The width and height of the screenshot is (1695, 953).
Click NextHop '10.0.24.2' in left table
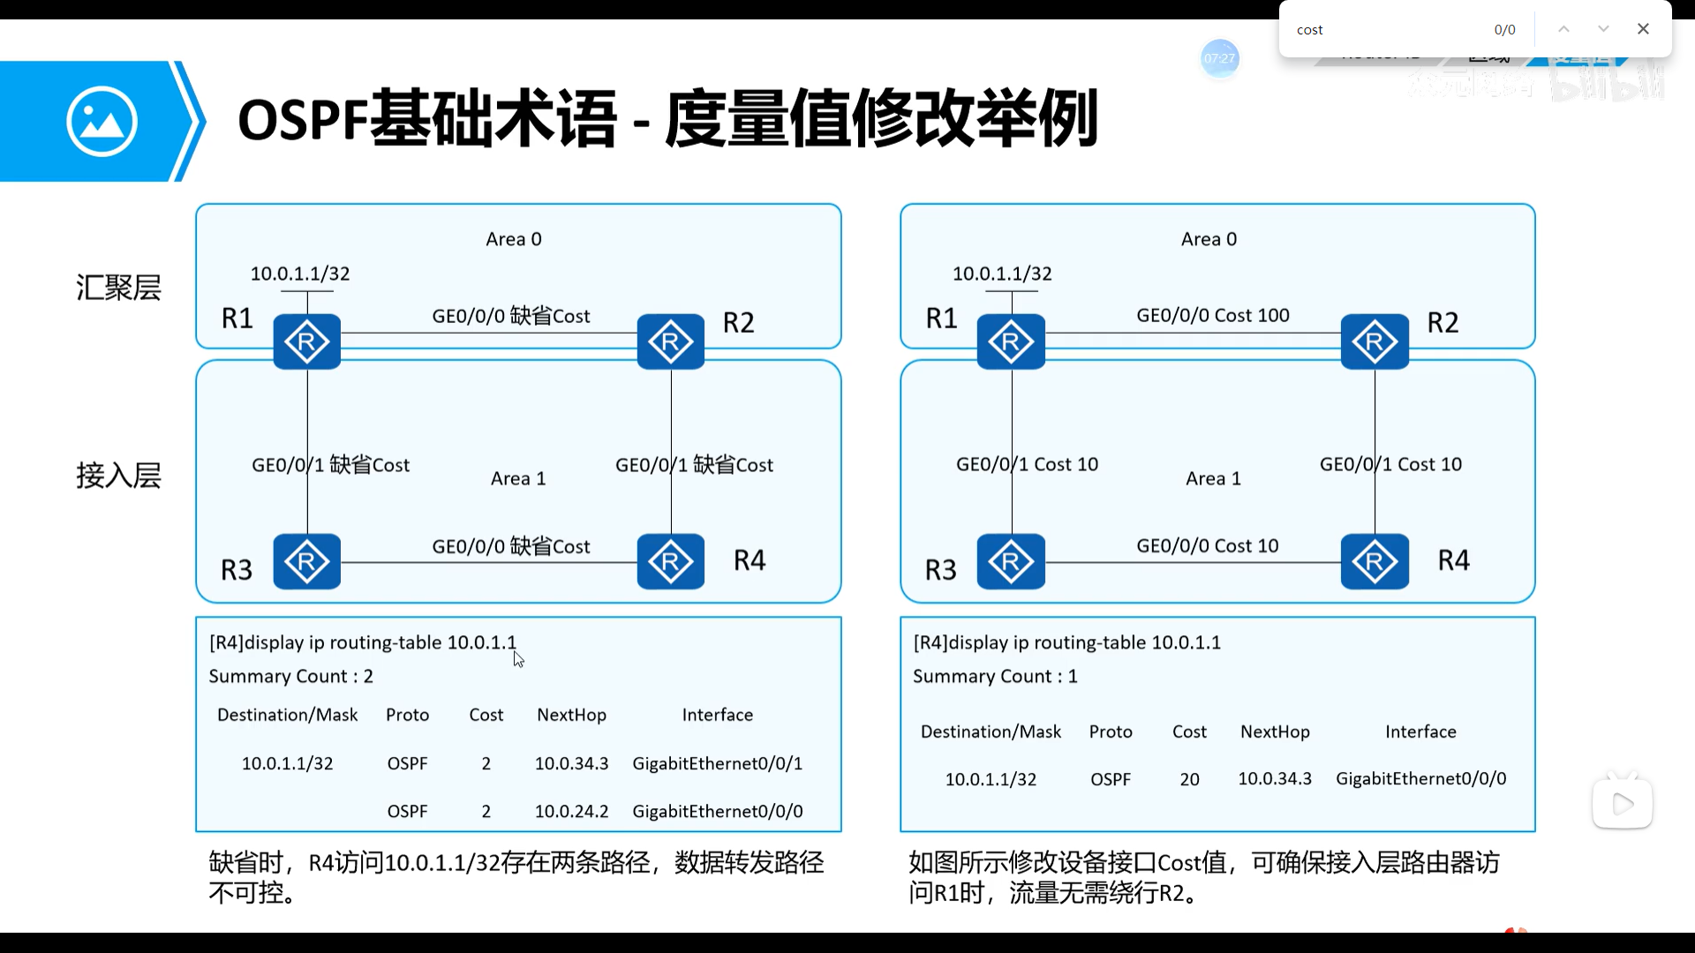click(571, 811)
